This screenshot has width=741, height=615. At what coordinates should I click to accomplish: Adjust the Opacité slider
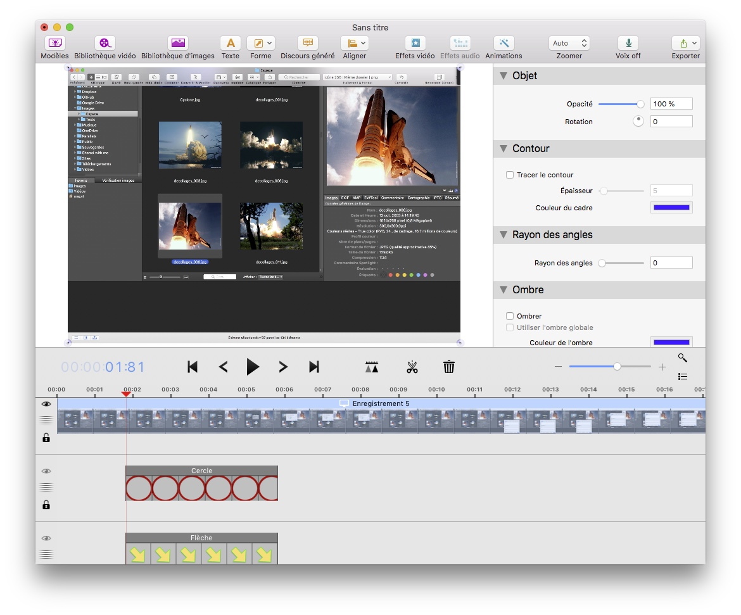[x=621, y=104]
